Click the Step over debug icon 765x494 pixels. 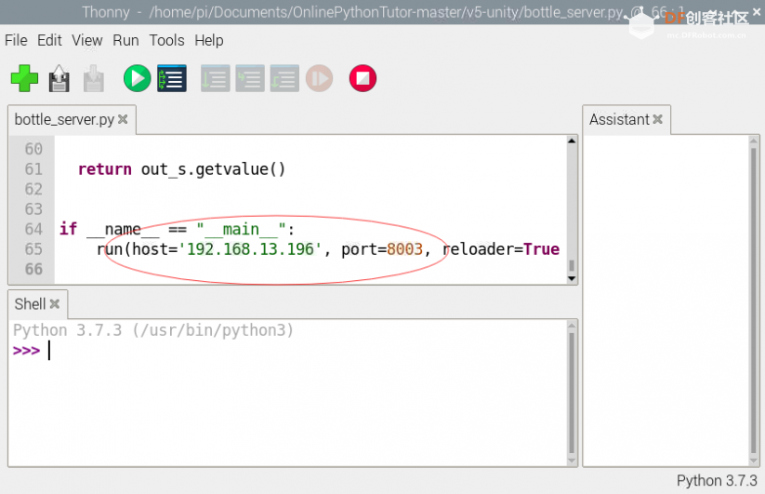216,78
